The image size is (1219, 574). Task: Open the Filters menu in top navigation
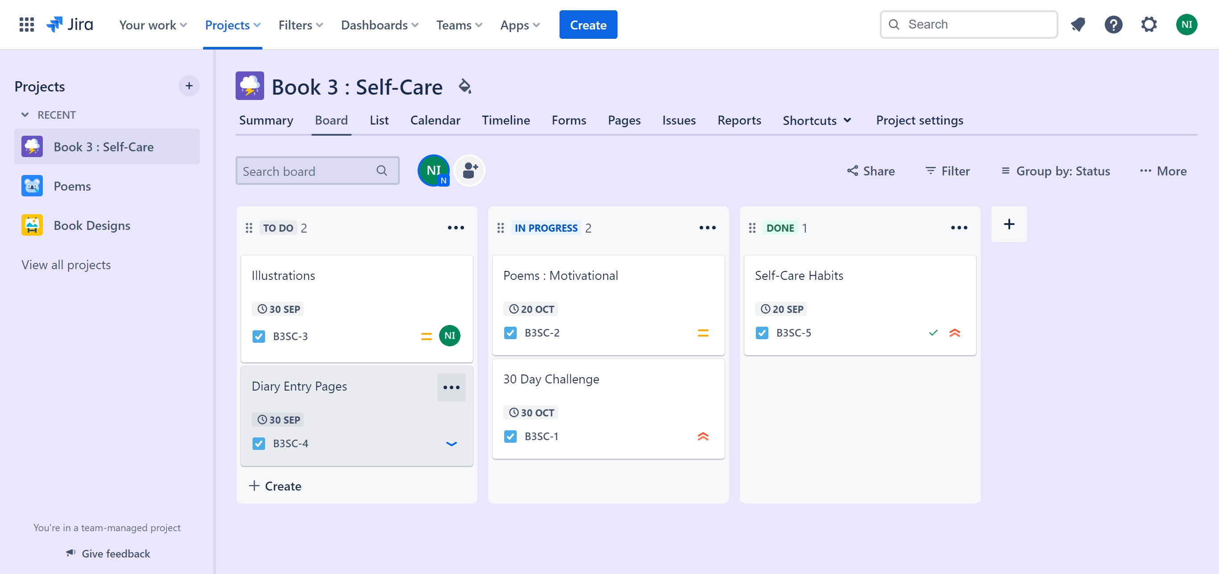[300, 25]
